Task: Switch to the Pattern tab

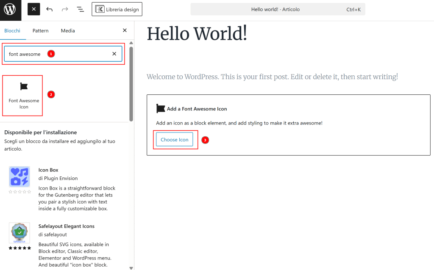Action: point(40,30)
